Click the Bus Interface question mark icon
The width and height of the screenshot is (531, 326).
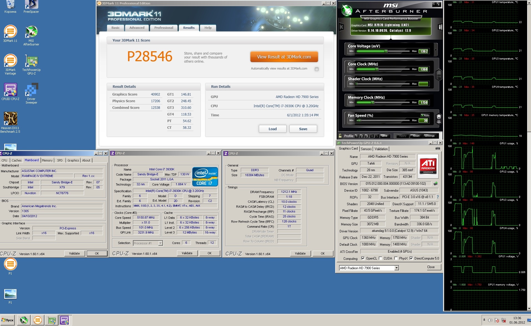pyautogui.click(x=438, y=197)
